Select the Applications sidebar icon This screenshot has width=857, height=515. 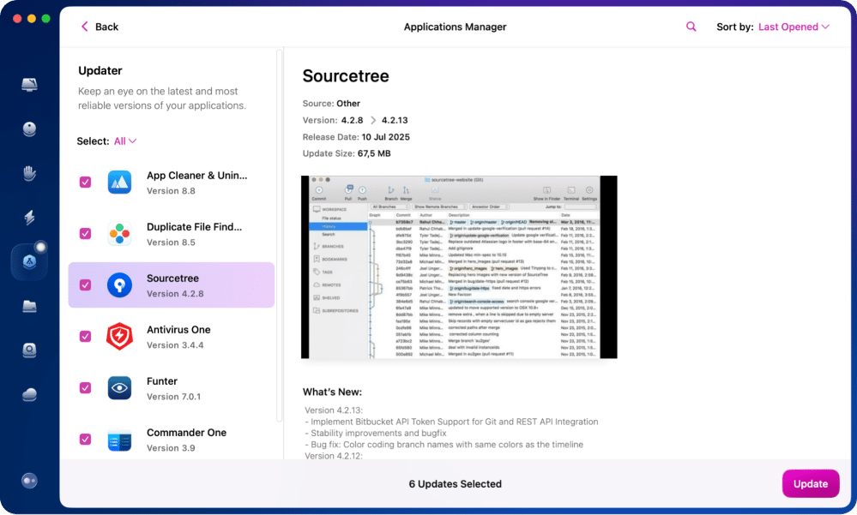click(29, 261)
